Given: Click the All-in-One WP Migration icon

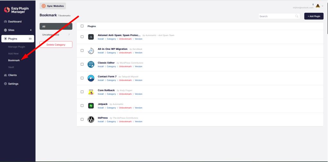Looking at the screenshot, I should point(91,51).
